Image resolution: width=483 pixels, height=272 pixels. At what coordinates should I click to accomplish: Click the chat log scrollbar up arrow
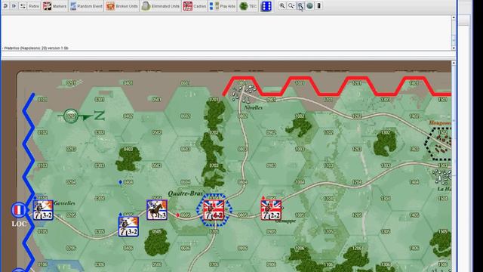pos(454,18)
